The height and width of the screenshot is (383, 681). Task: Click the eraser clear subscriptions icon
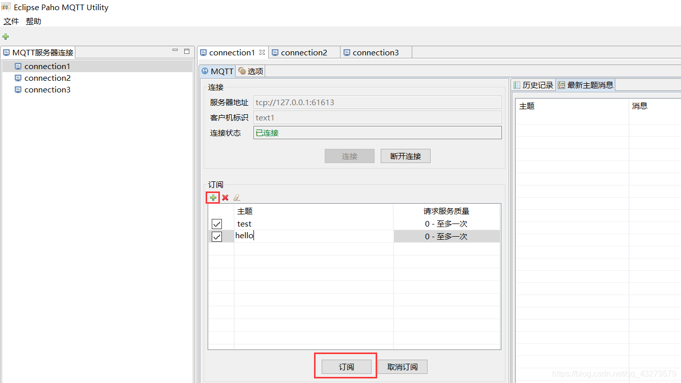coord(237,198)
